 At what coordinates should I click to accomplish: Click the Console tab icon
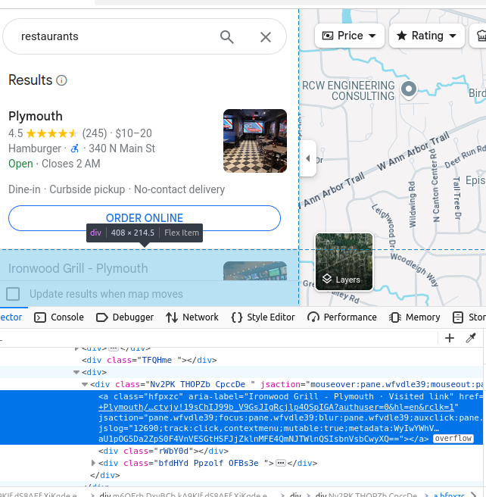point(40,317)
